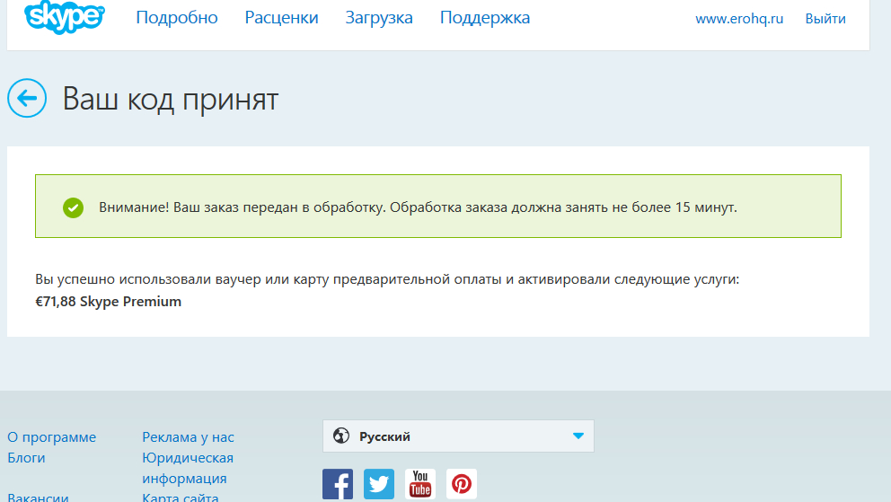
Task: Click the €71,88 Skype Premium text
Action: (x=108, y=302)
